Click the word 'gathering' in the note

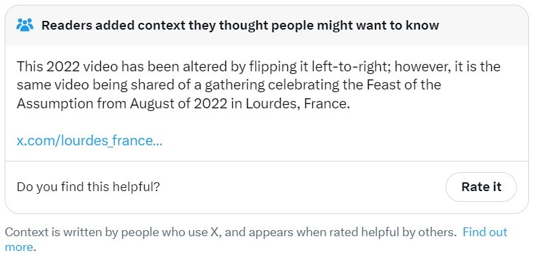[235, 85]
